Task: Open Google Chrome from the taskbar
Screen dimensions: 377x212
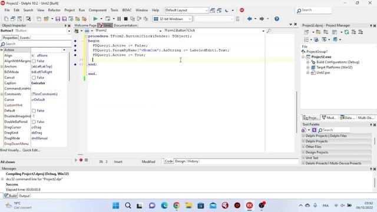Action: (x=177, y=206)
